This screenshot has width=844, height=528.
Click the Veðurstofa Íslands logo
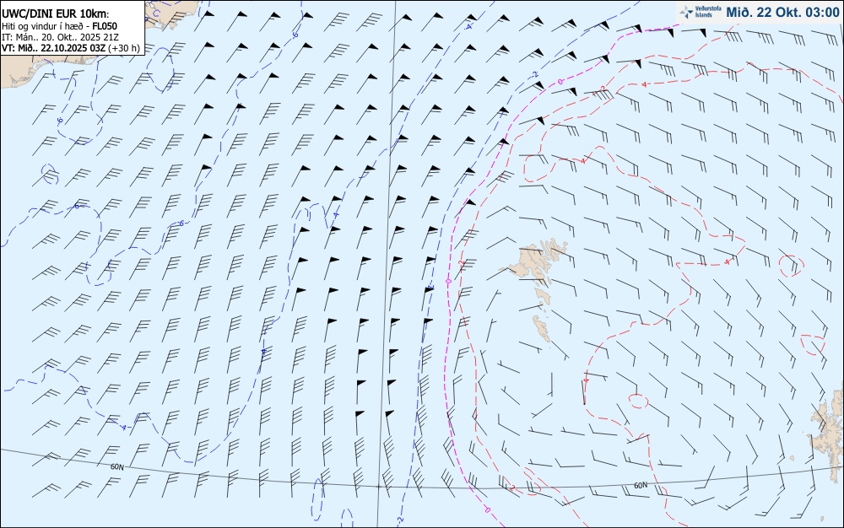[701, 12]
